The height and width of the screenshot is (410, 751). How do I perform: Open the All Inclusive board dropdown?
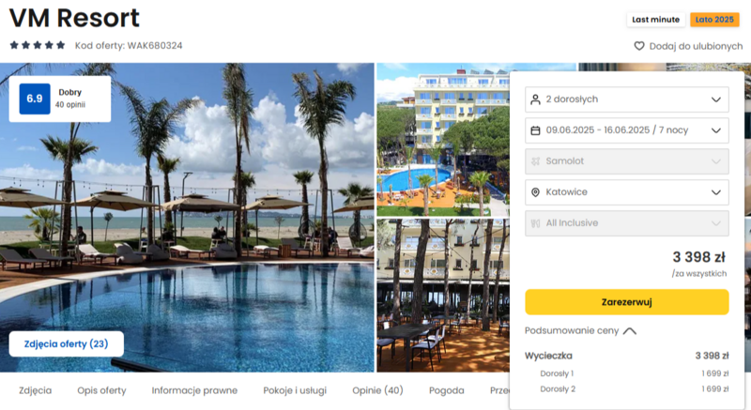(x=627, y=223)
